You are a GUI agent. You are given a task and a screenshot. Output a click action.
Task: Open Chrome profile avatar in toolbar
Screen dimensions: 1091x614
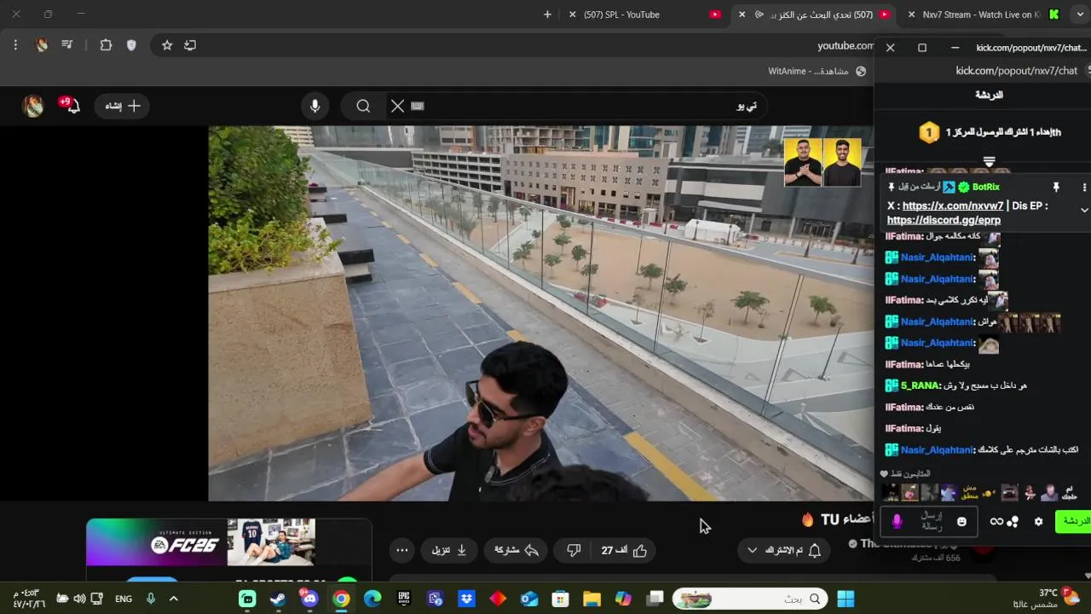[x=42, y=45]
